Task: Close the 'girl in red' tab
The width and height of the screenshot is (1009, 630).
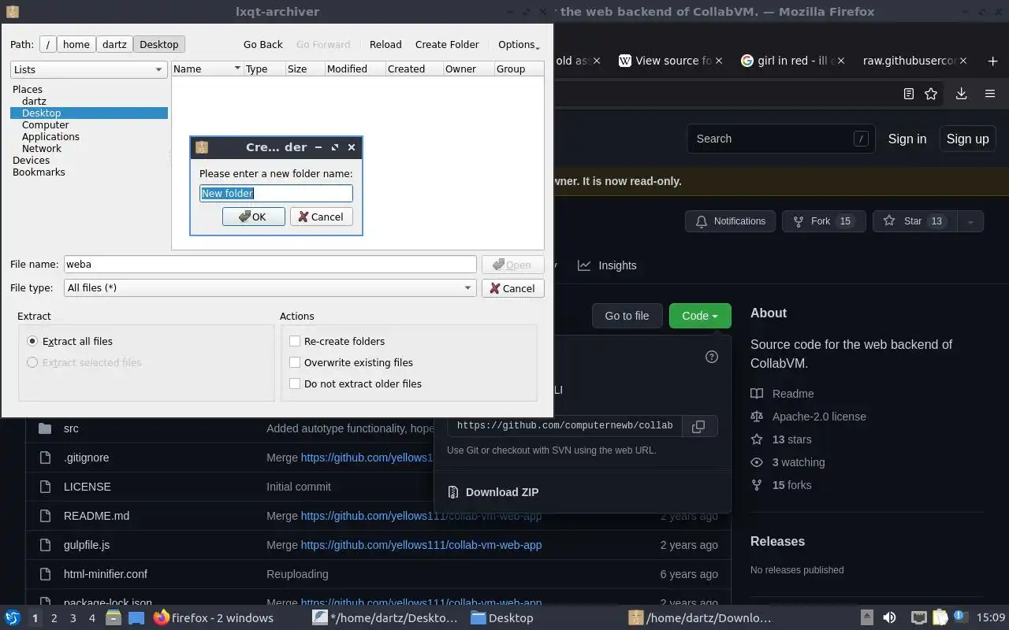Action: [842, 61]
